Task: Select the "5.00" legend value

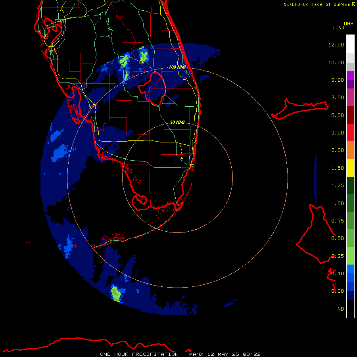Action: click(x=338, y=115)
